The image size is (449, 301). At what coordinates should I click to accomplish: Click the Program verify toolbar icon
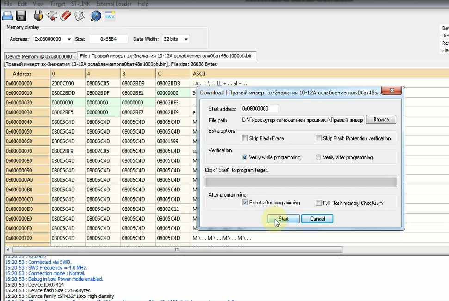tap(79, 16)
